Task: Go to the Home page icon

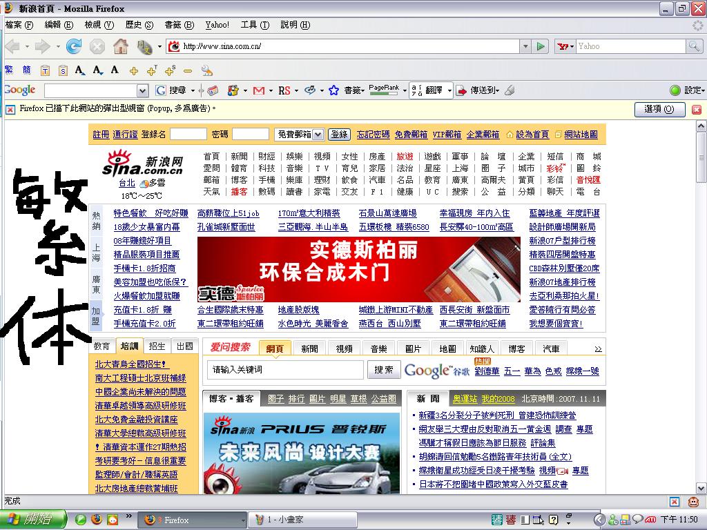Action: [120, 46]
